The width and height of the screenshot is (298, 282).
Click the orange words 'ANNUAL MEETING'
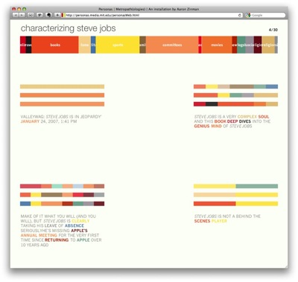(x=39, y=235)
